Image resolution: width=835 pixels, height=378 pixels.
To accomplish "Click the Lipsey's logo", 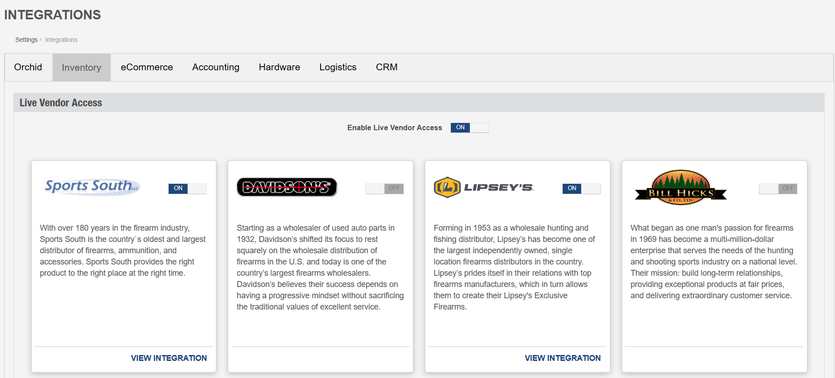I will [x=484, y=187].
